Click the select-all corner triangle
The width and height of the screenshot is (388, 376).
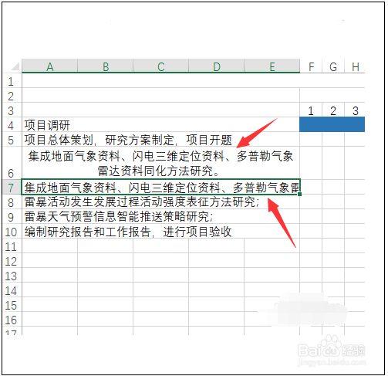pyautogui.click(x=15, y=66)
